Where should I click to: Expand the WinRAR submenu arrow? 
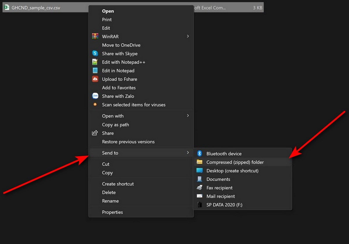pyautogui.click(x=188, y=36)
